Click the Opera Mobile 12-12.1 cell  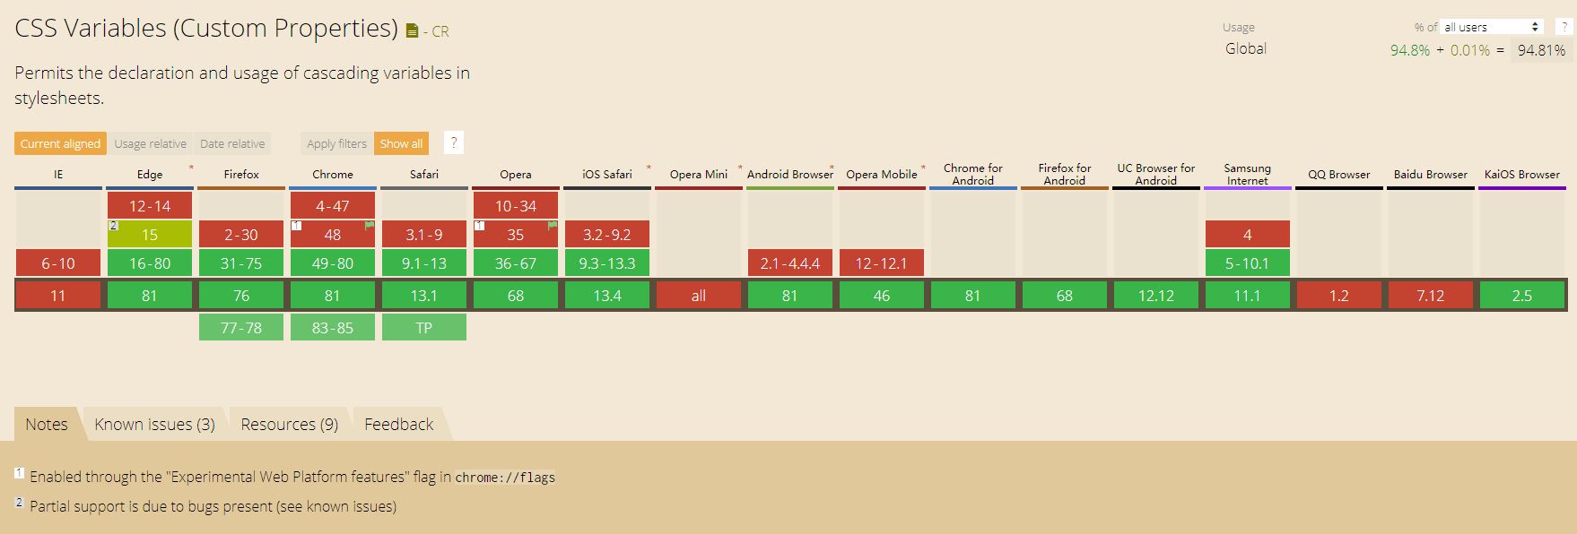tap(882, 263)
